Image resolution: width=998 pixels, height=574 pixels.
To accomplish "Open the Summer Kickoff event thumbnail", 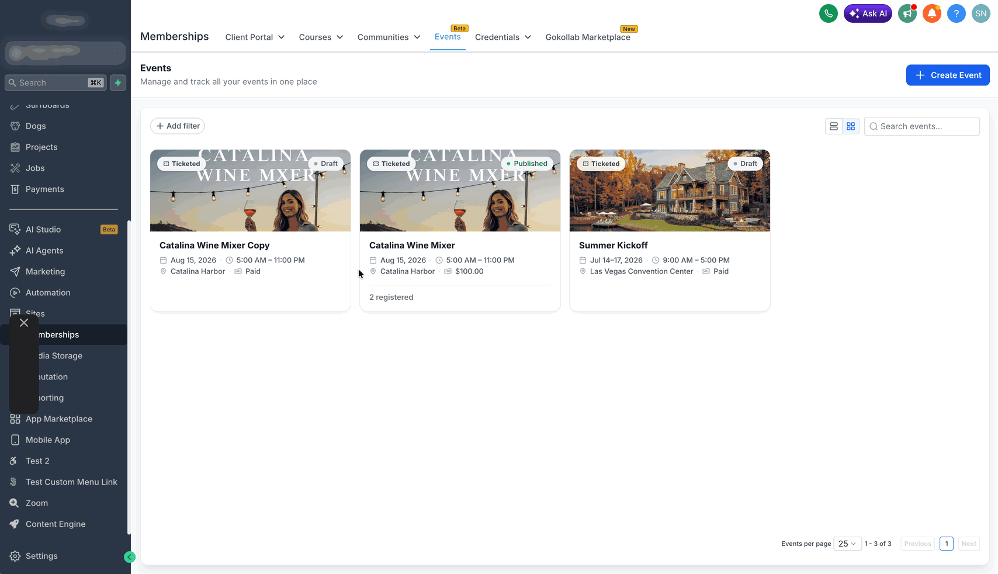I will [x=670, y=191].
